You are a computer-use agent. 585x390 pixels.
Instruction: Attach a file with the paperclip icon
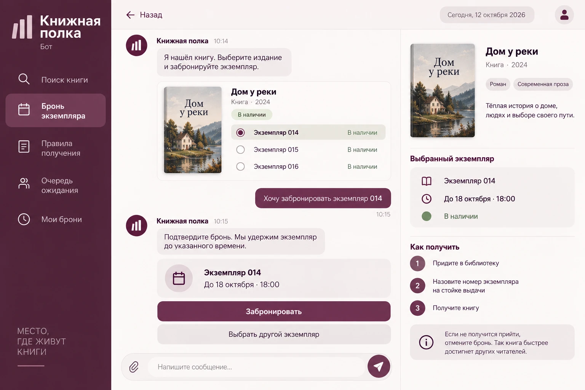click(134, 367)
